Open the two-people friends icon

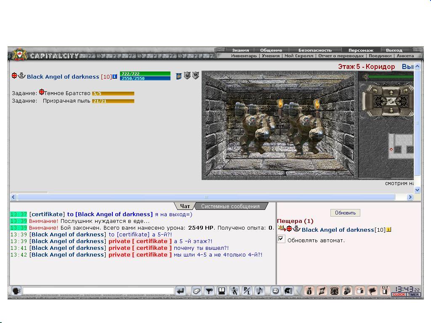pyautogui.click(x=360, y=291)
